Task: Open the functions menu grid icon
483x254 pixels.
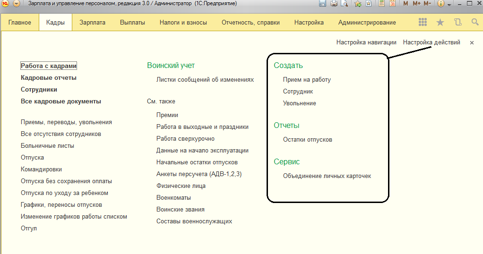Action: [423, 22]
